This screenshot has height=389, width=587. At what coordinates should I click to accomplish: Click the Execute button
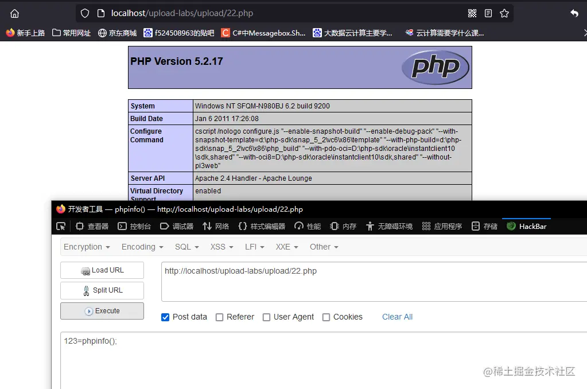102,311
